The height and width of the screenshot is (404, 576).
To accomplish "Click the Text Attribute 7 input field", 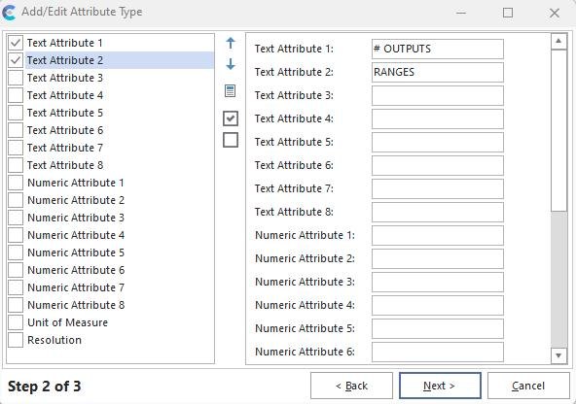I will [x=438, y=188].
